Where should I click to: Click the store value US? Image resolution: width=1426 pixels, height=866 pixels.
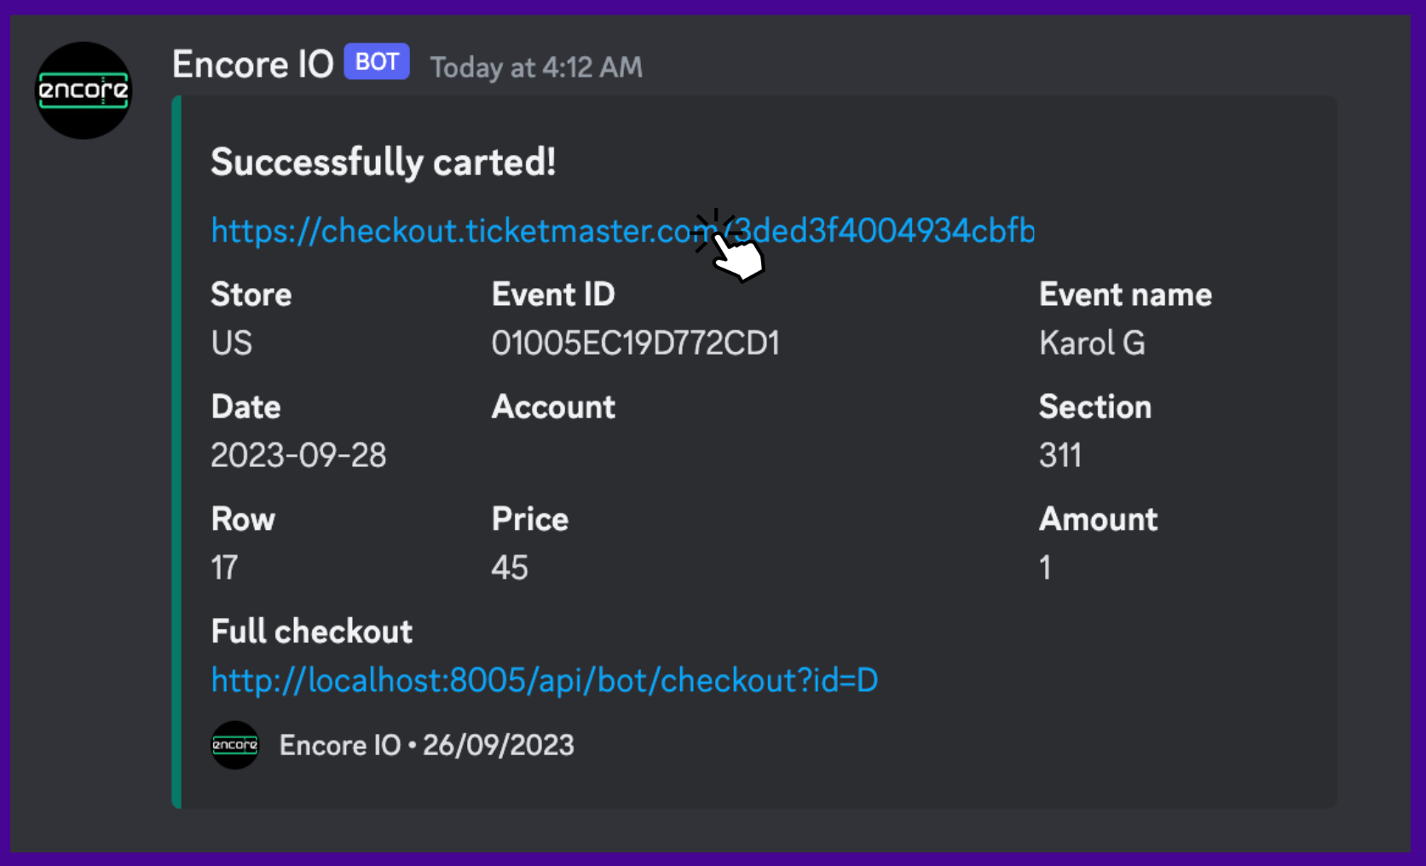pos(231,343)
